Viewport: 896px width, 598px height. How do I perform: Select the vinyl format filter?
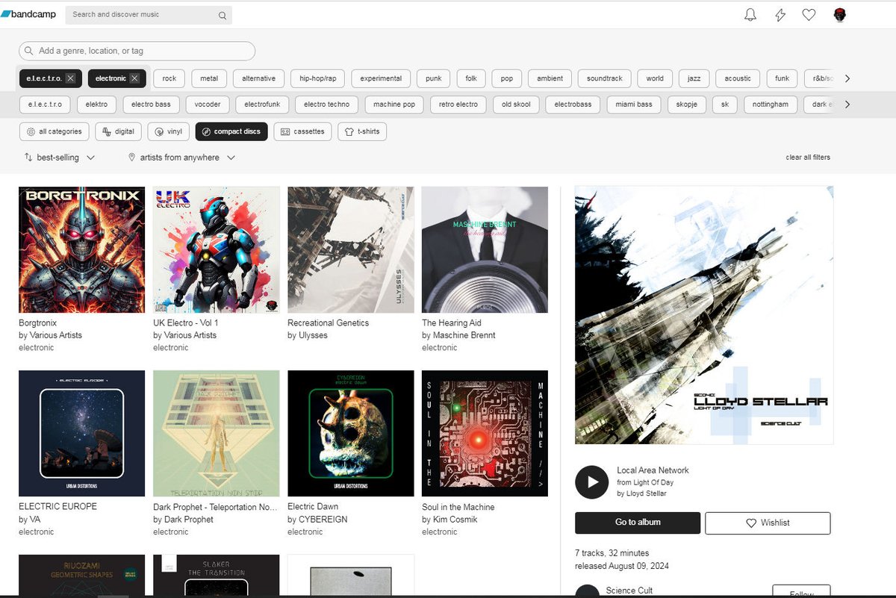click(169, 131)
